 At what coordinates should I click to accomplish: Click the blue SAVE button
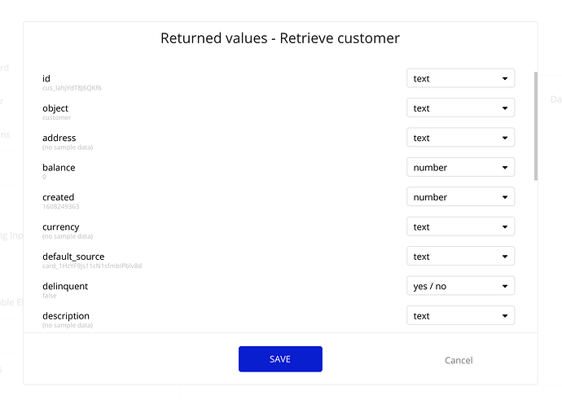(280, 359)
